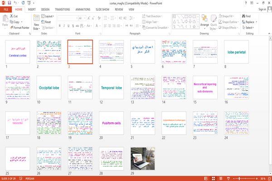Toggle Strikethrough formatting
272x181 pixels.
coord(77,26)
